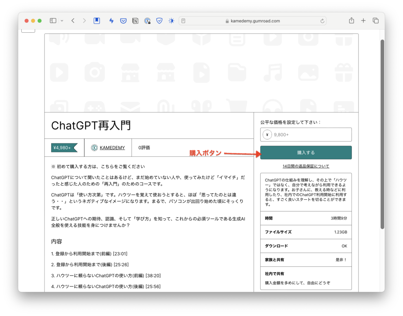This screenshot has height=316, width=403.
Task: Reload the current page
Action: click(323, 21)
